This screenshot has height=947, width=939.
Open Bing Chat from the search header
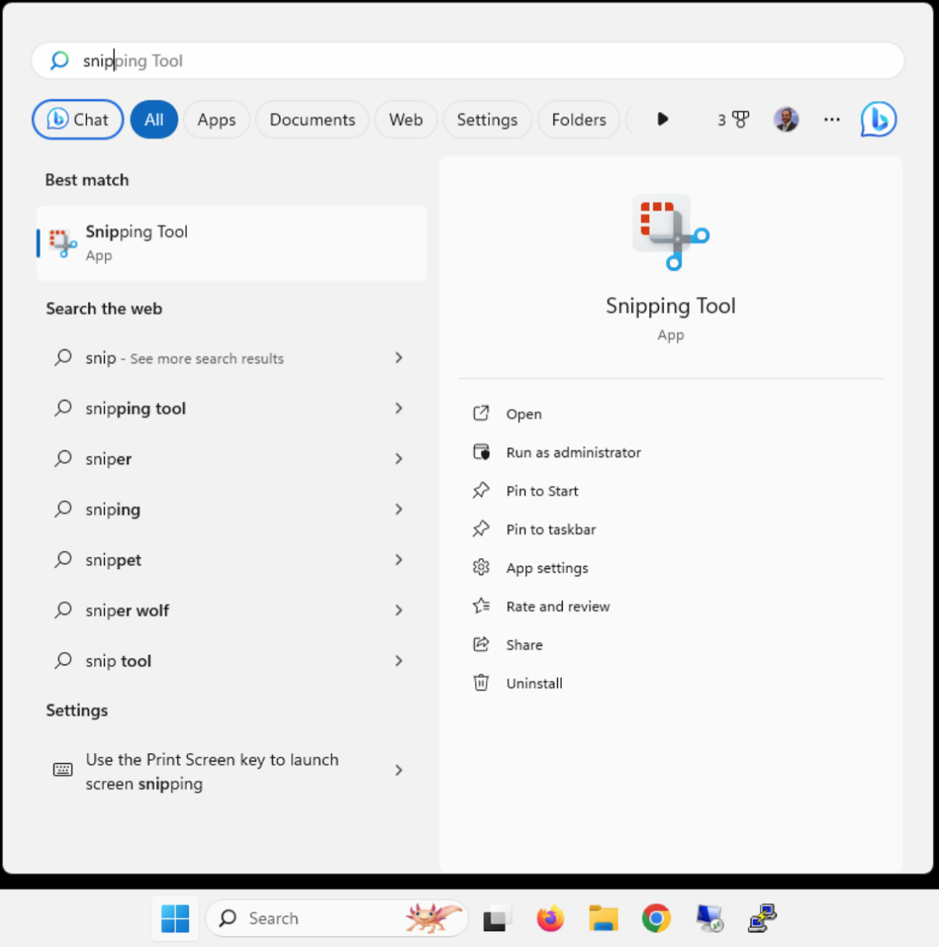click(77, 119)
